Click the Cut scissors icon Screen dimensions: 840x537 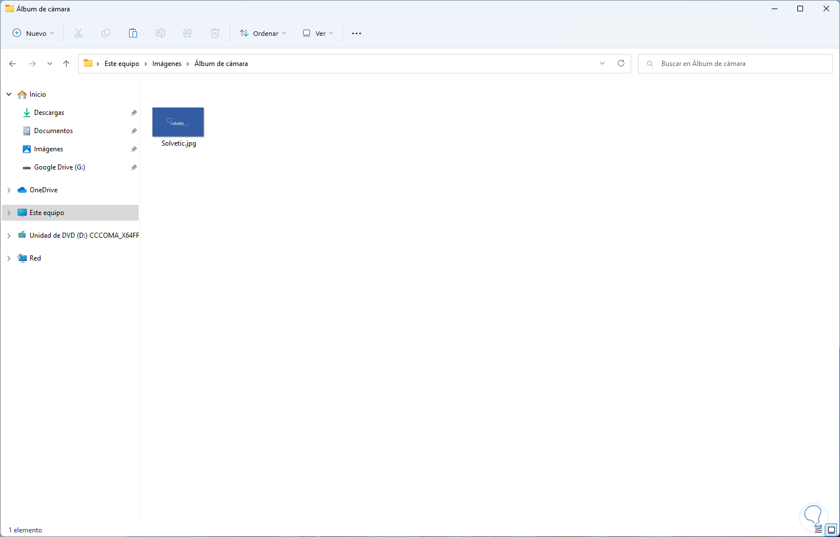78,34
